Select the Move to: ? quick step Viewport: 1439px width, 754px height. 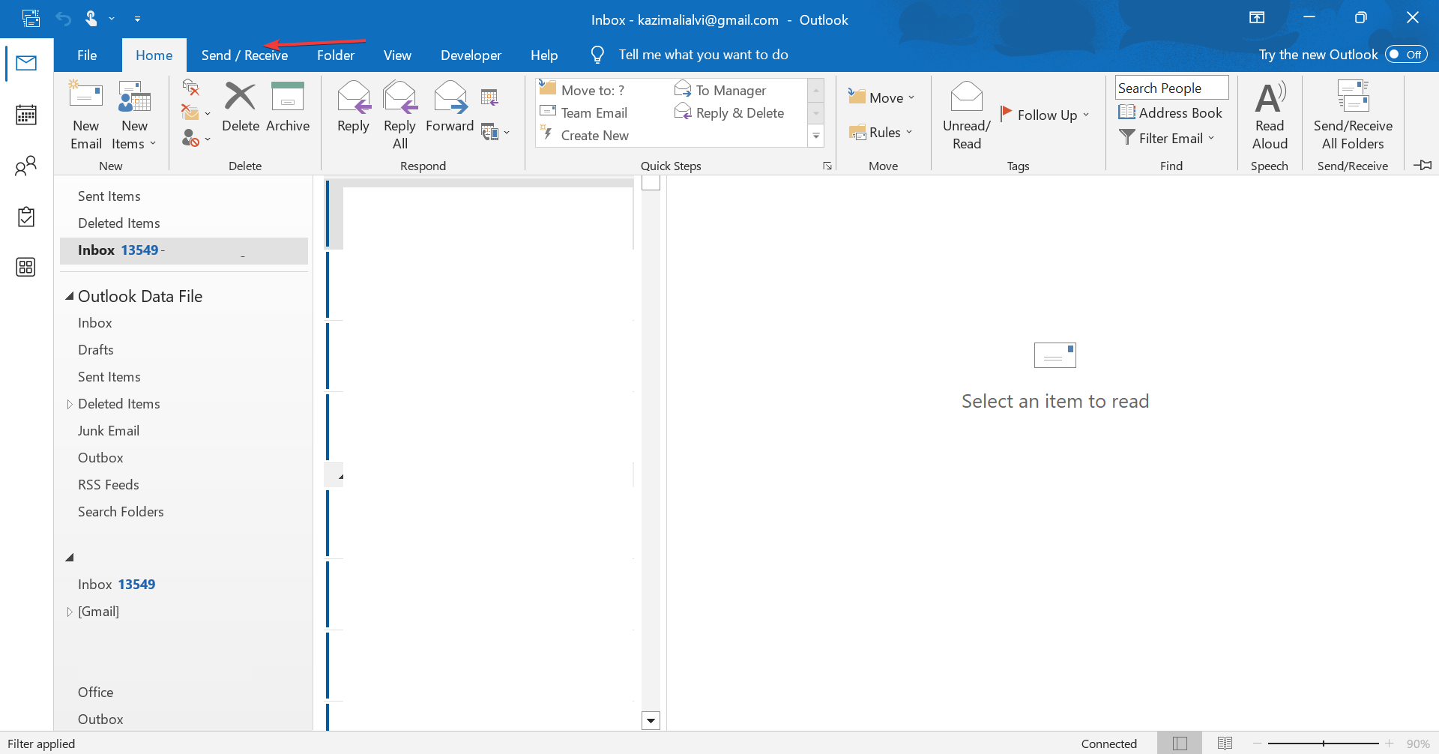tap(582, 90)
